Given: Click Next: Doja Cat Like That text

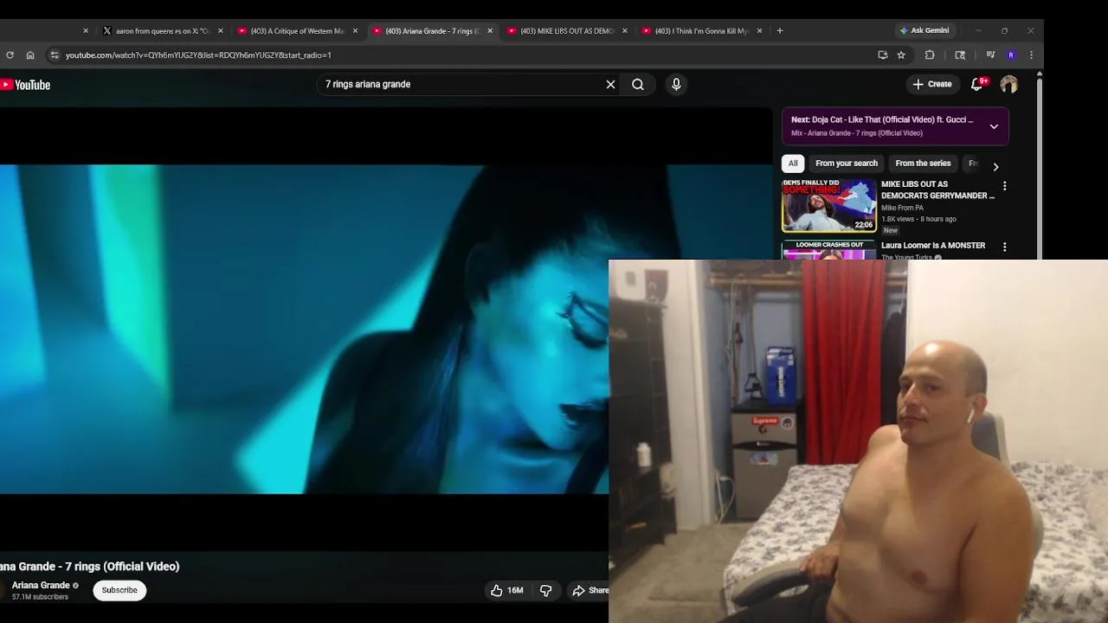Looking at the screenshot, I should point(882,119).
